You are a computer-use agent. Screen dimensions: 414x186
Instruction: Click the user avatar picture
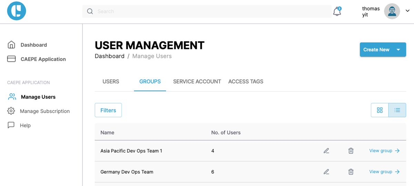coord(392,11)
